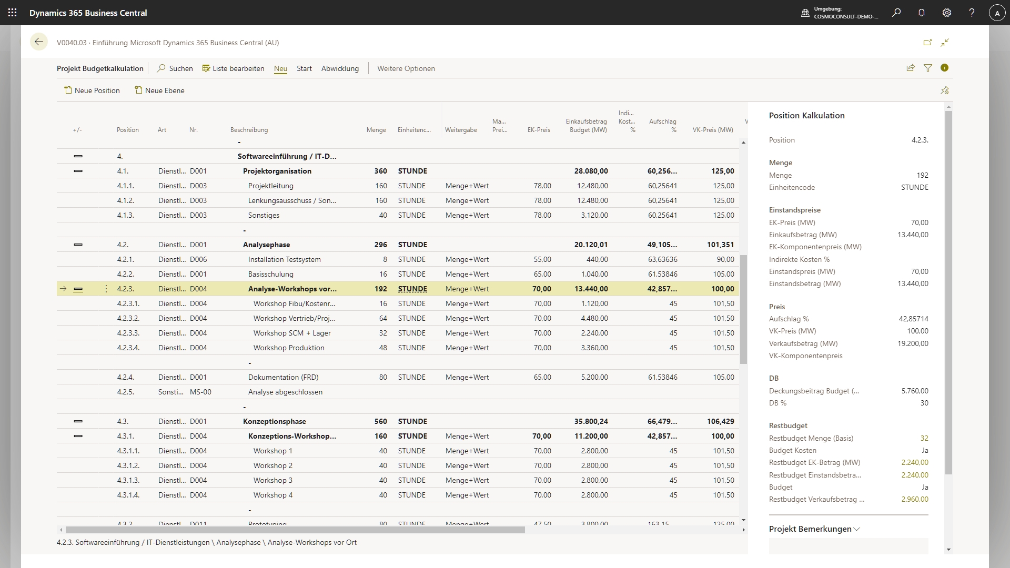This screenshot has width=1010, height=568.
Task: Click the share icon in action bar
Action: (x=911, y=68)
